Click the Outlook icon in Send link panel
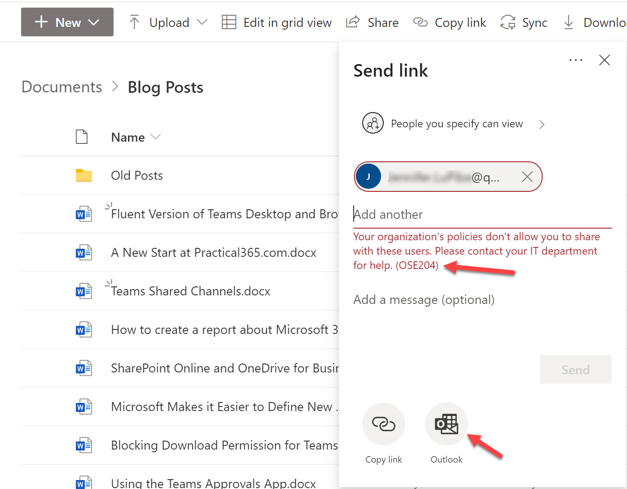Viewport: 627px width, 489px height. point(446,424)
